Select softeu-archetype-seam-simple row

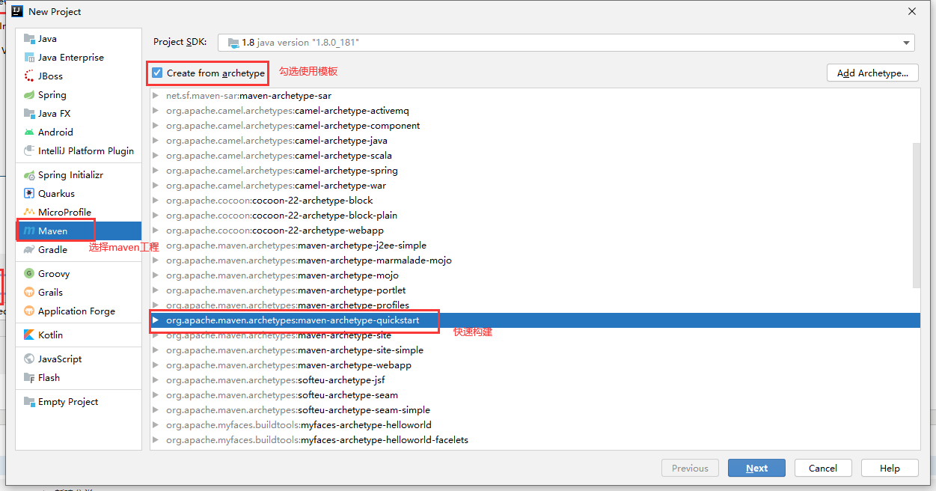pyautogui.click(x=535, y=410)
